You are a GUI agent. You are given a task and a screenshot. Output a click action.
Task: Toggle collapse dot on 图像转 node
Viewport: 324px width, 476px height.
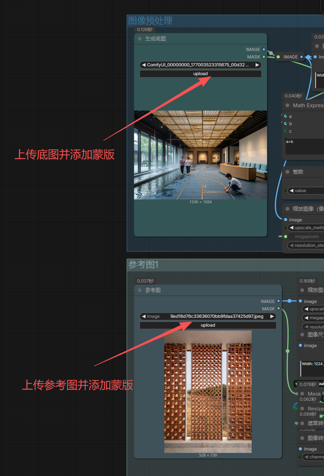tap(302, 438)
